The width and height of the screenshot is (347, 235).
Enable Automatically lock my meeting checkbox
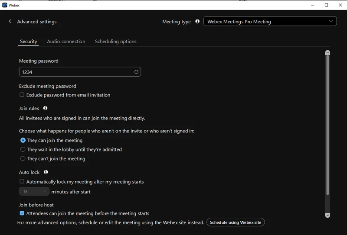22,181
